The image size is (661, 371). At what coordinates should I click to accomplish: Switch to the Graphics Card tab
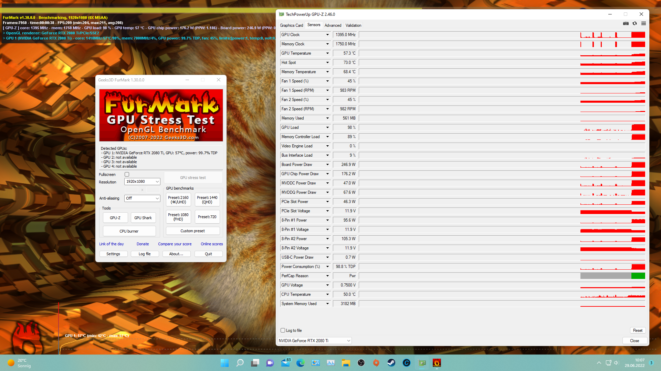click(291, 25)
